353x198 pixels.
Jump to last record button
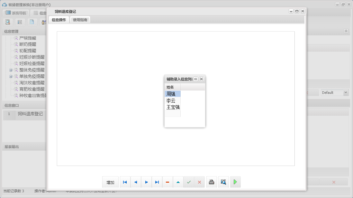[x=157, y=182]
